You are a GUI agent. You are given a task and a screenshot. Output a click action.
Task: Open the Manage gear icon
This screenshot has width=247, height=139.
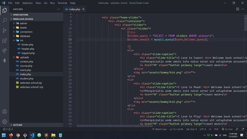(x=5, y=122)
